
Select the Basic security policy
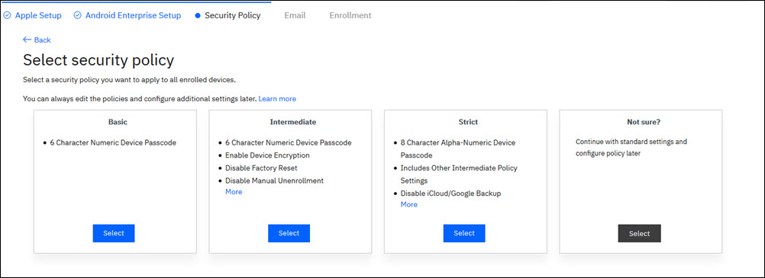[114, 233]
